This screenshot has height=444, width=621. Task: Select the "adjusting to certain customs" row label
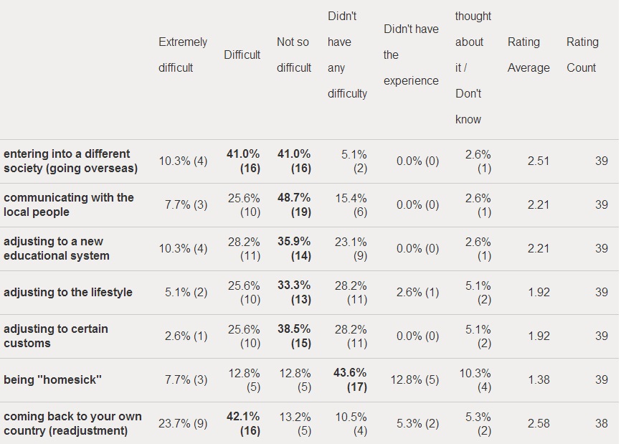pyautogui.click(x=55, y=336)
